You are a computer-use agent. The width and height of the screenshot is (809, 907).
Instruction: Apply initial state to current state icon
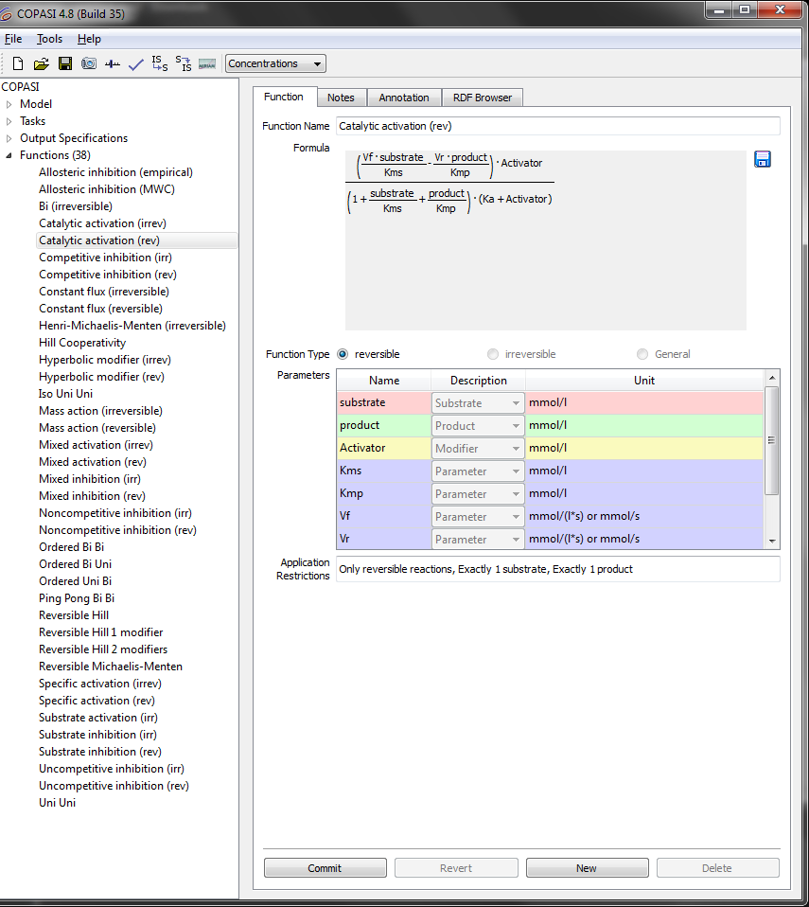pyautogui.click(x=160, y=63)
